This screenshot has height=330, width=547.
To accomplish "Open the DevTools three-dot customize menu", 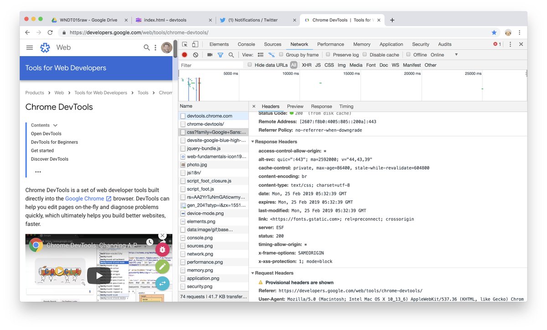I will coord(510,44).
